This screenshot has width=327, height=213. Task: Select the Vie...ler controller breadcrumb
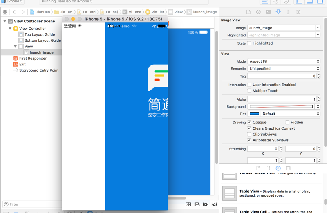point(155,12)
